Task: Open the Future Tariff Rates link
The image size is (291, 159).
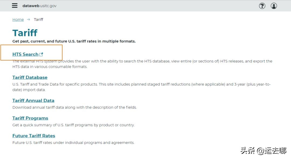Action: [x=34, y=136]
